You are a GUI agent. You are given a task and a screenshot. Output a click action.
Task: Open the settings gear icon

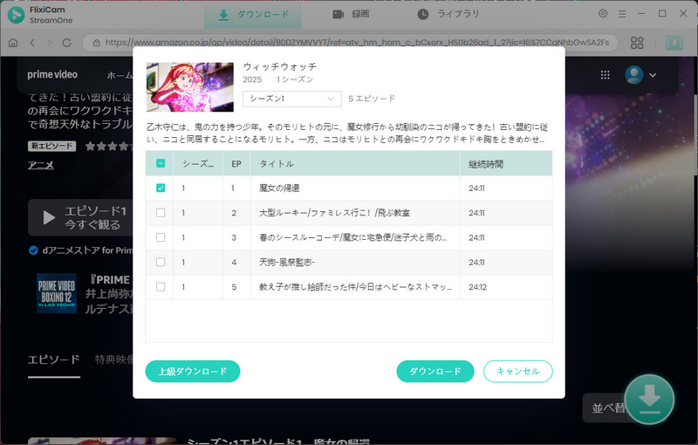coord(603,14)
